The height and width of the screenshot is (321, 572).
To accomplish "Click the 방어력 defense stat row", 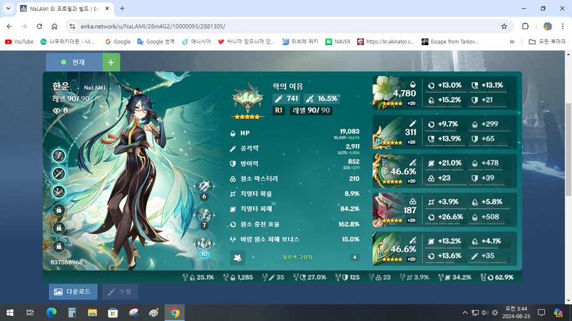I will pyautogui.click(x=295, y=164).
